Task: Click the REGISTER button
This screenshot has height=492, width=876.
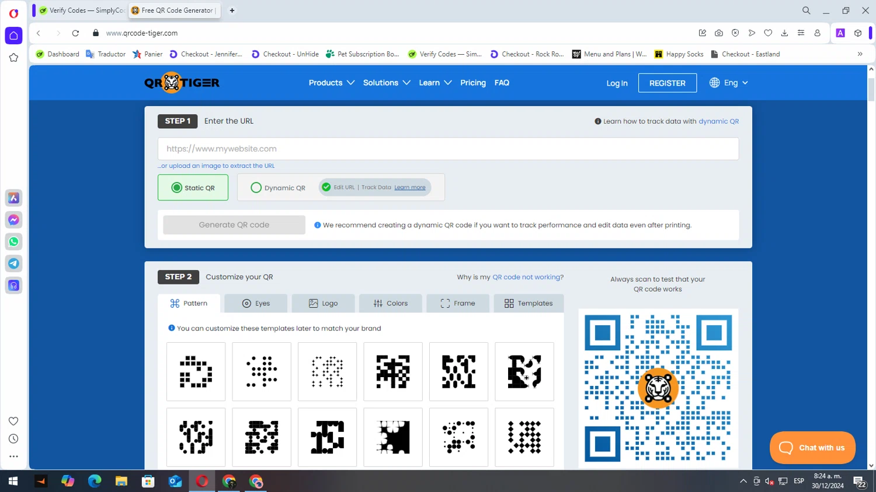Action: point(668,83)
